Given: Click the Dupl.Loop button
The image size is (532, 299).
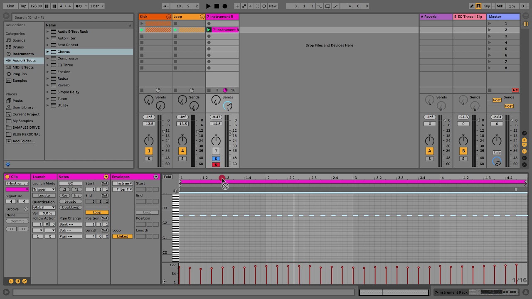Looking at the screenshot, I should coord(70,207).
